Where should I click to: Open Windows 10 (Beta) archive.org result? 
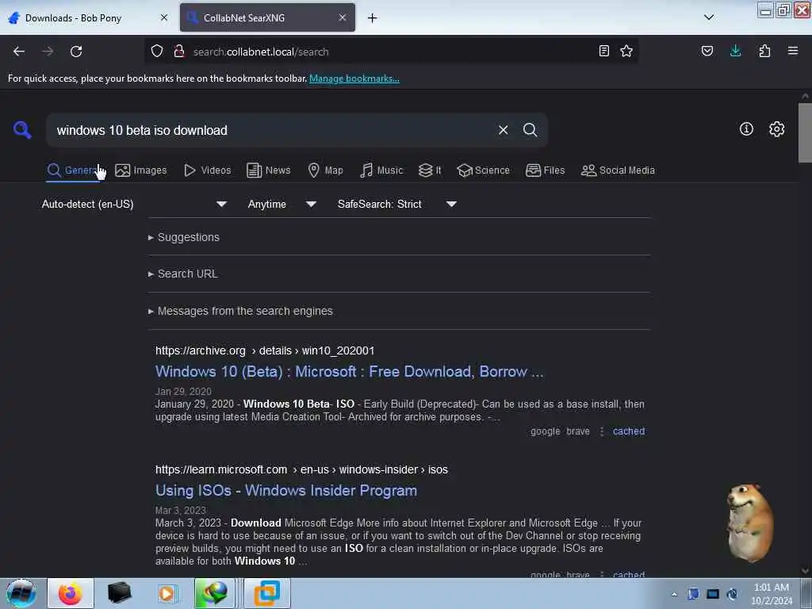[x=350, y=371]
